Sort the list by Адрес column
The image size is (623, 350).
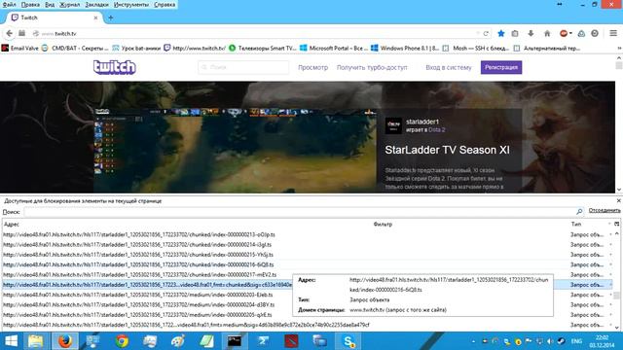187,224
